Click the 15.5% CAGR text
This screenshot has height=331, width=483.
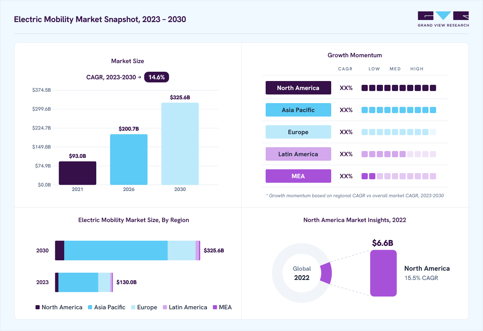click(x=421, y=278)
